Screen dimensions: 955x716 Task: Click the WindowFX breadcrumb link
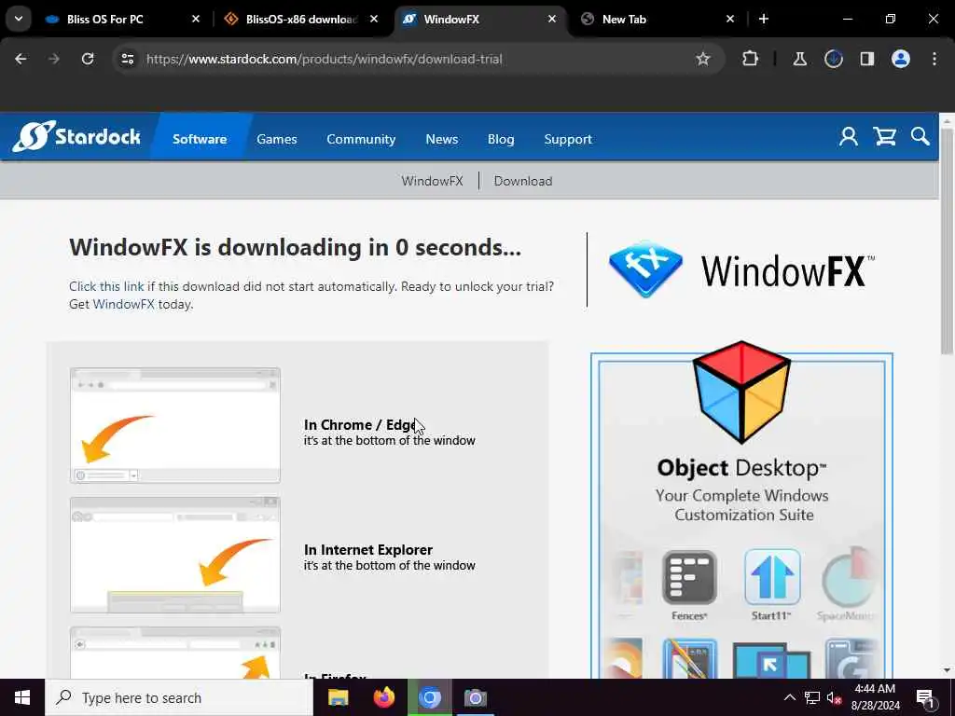[x=432, y=181]
